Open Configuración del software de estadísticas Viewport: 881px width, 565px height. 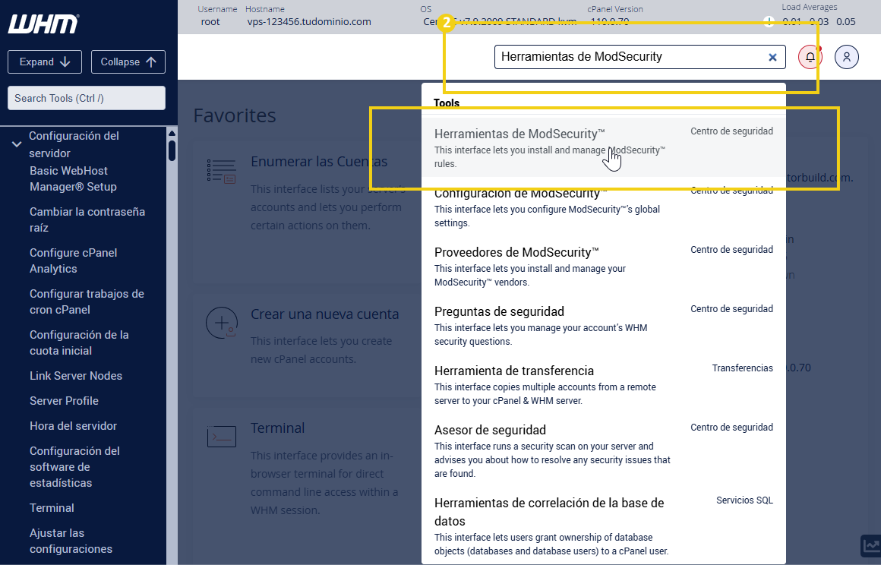(x=74, y=467)
